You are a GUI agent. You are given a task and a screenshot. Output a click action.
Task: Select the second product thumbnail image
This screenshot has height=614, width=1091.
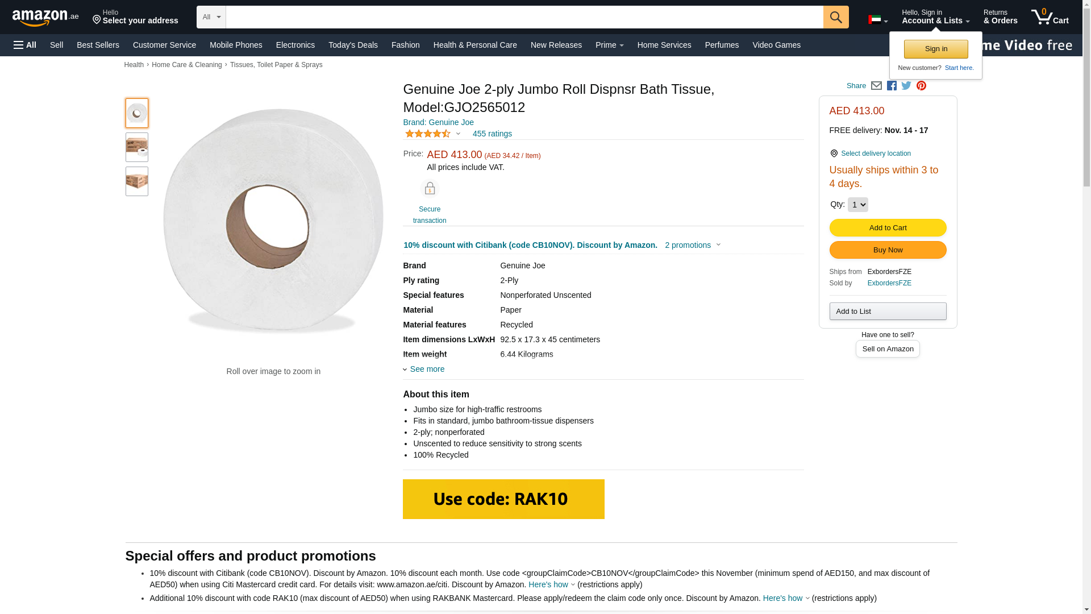coord(137,147)
